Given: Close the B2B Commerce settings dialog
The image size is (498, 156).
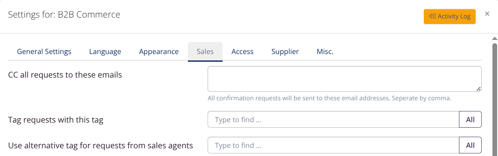Looking at the screenshot, I should tap(487, 14).
